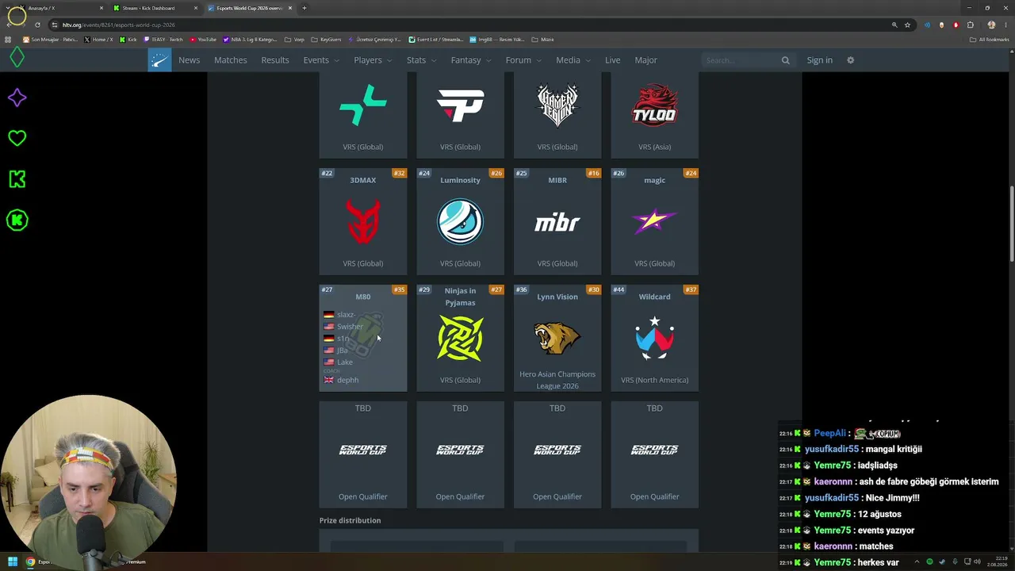The image size is (1015, 571).
Task: Expand the Events dropdown menu
Action: click(x=321, y=60)
